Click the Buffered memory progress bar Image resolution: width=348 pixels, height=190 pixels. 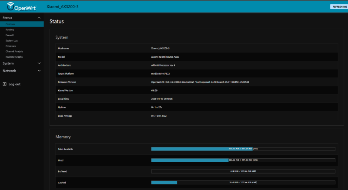243,171
